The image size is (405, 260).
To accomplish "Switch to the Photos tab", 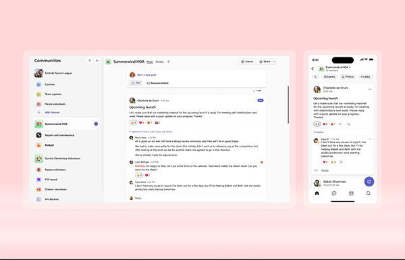I will 159,62.
